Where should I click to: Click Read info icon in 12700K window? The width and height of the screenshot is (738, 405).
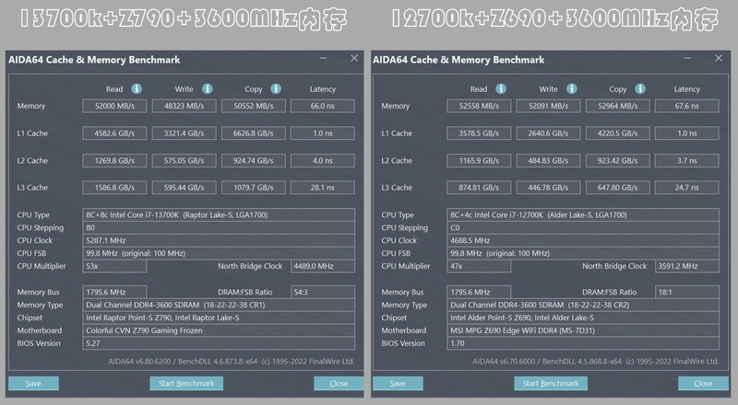501,88
